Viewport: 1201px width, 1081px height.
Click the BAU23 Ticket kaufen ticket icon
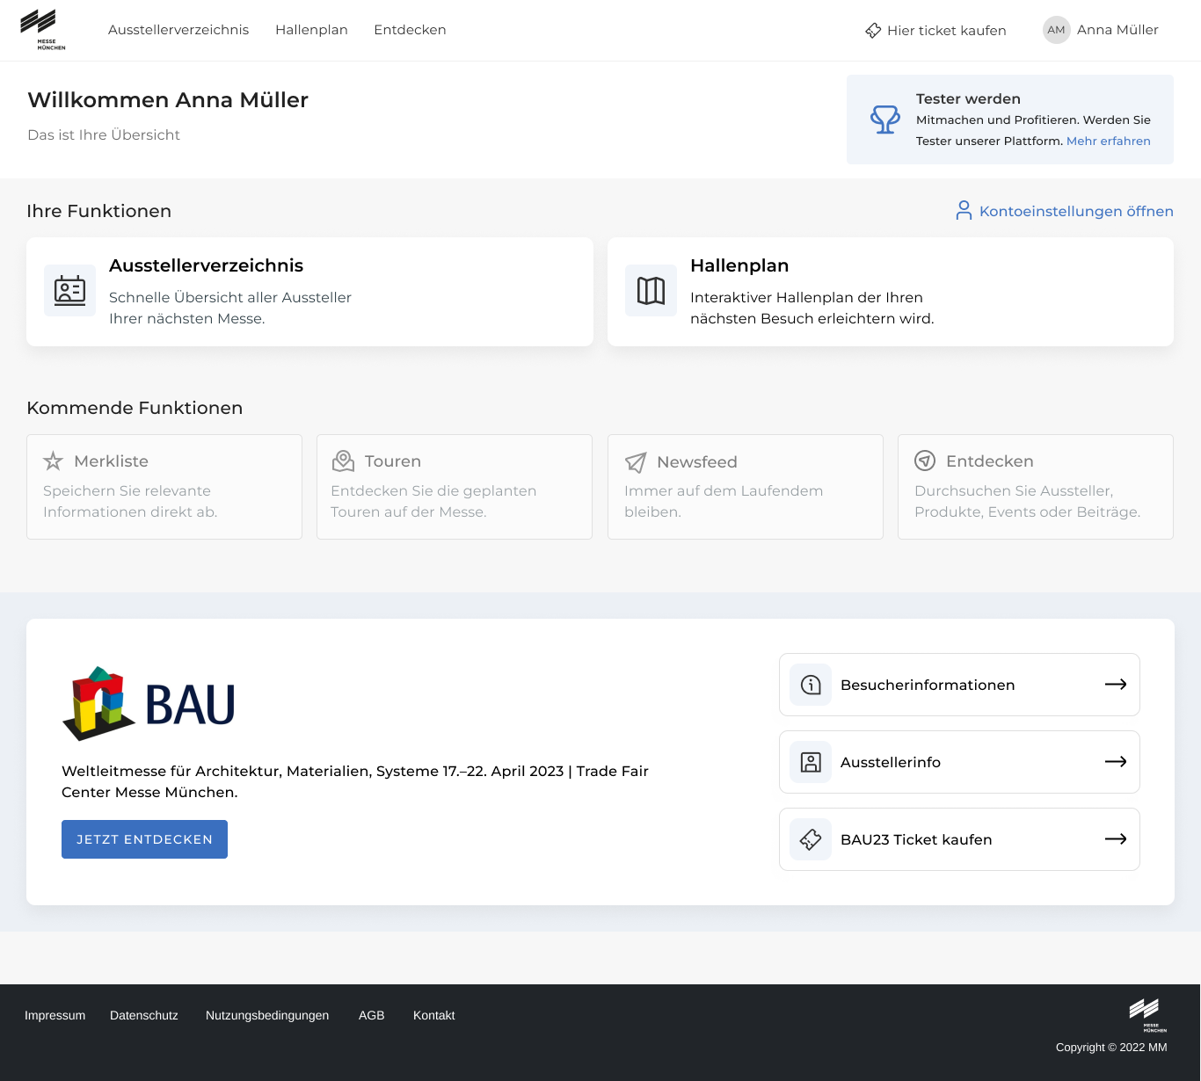pos(811,839)
